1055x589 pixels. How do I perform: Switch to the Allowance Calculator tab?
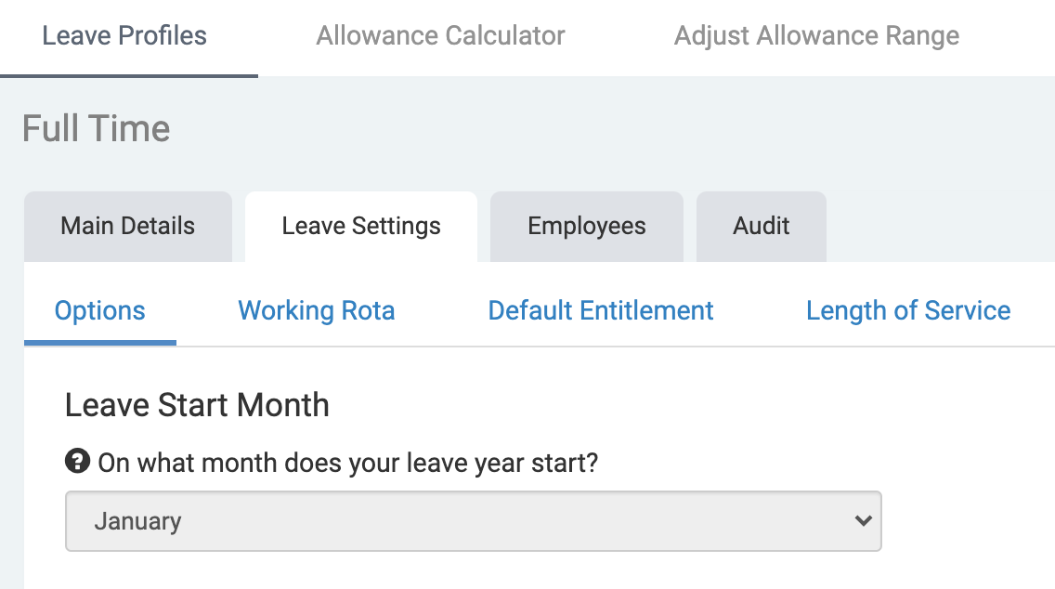(440, 35)
